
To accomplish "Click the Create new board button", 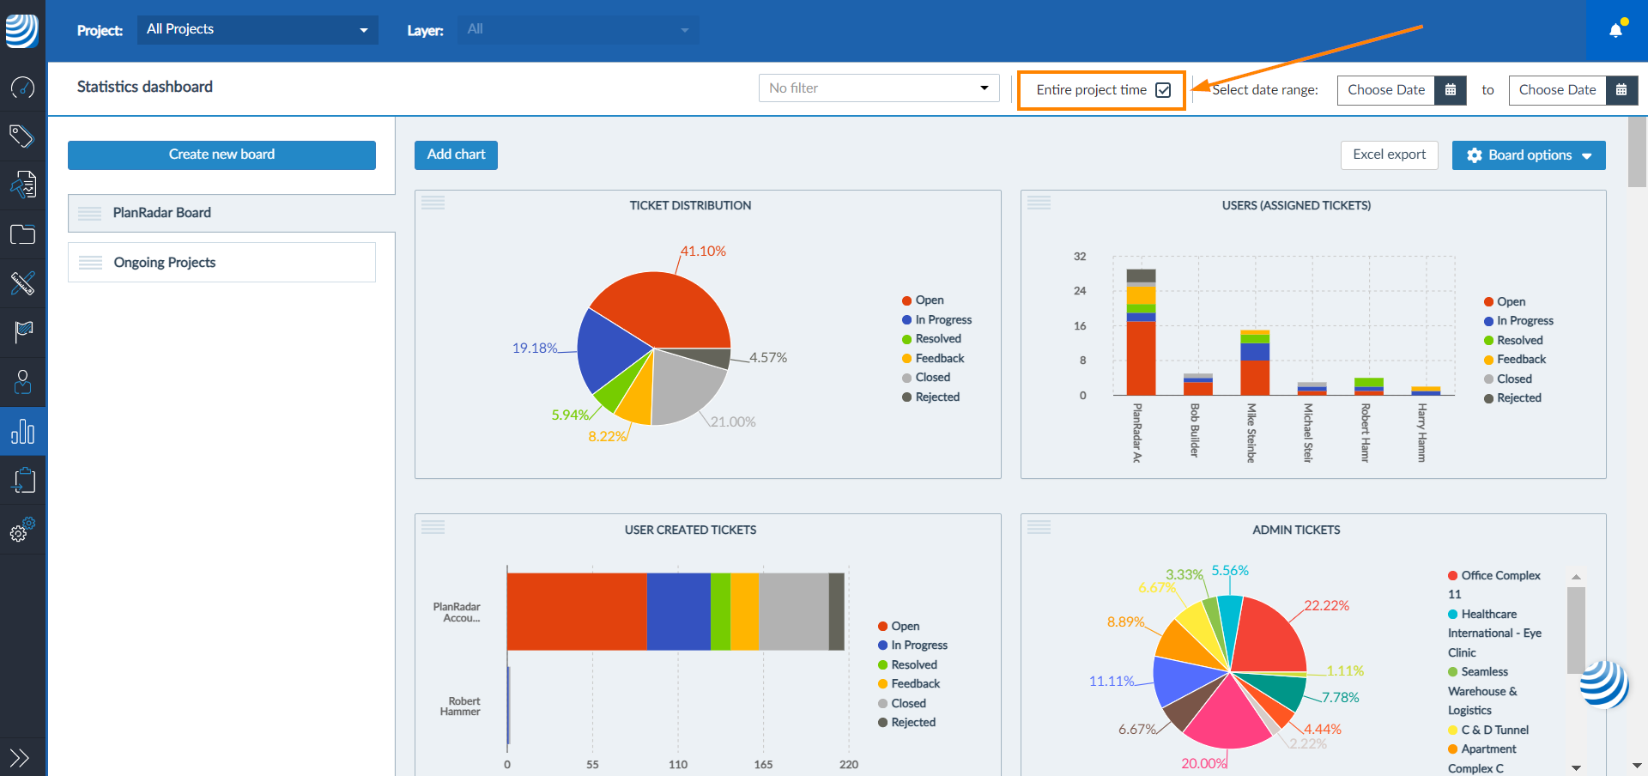I will coord(221,155).
